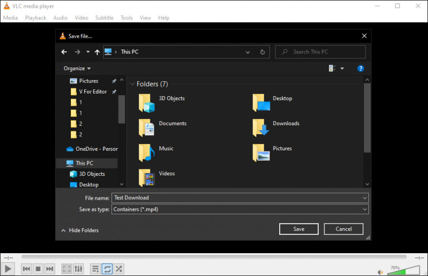Toggle the playlist view
The width and height of the screenshot is (428, 276).
tap(95, 269)
